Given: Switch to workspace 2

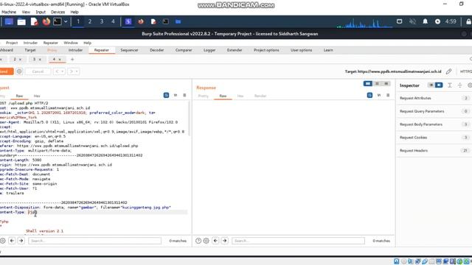Looking at the screenshot, I should (x=90, y=21).
